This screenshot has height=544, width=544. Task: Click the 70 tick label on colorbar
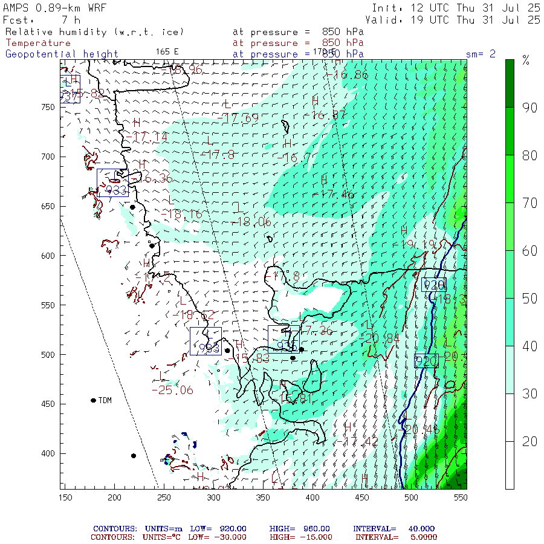[529, 203]
